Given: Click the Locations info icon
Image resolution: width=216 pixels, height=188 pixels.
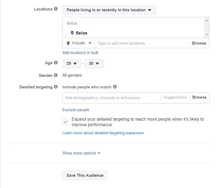Looking at the screenshot, I should pyautogui.click(x=56, y=9).
